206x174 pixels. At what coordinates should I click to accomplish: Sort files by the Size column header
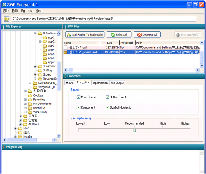click(x=110, y=43)
